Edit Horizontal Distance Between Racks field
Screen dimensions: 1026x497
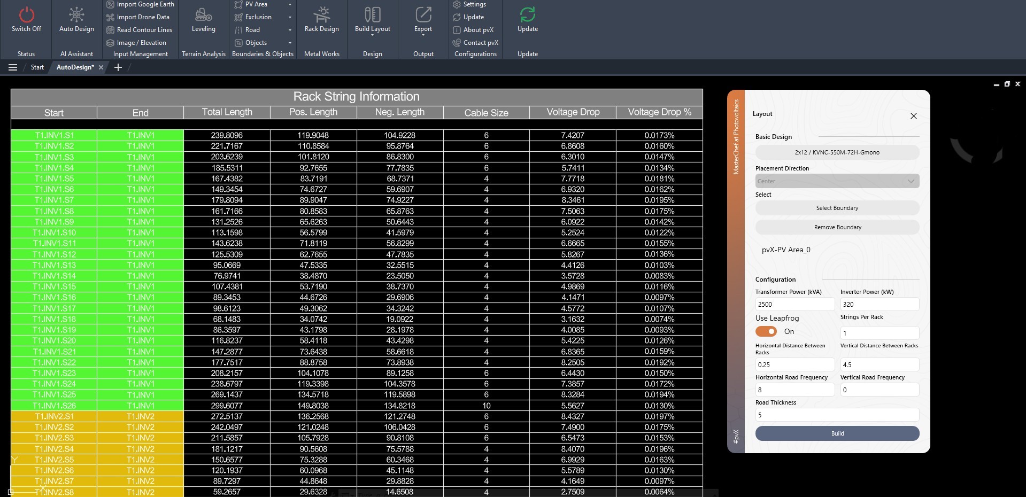tap(794, 364)
